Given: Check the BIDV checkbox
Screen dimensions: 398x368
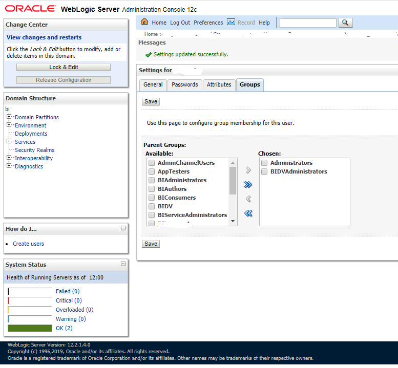Looking at the screenshot, I should pos(152,206).
